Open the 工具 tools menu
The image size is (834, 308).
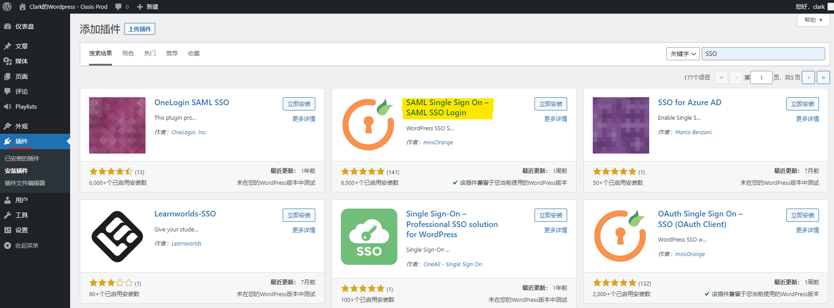pyautogui.click(x=21, y=215)
